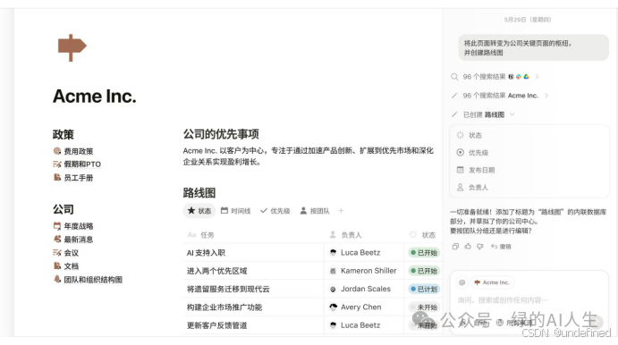
Task: Switch to the 优先级 view tab
Action: pyautogui.click(x=275, y=211)
